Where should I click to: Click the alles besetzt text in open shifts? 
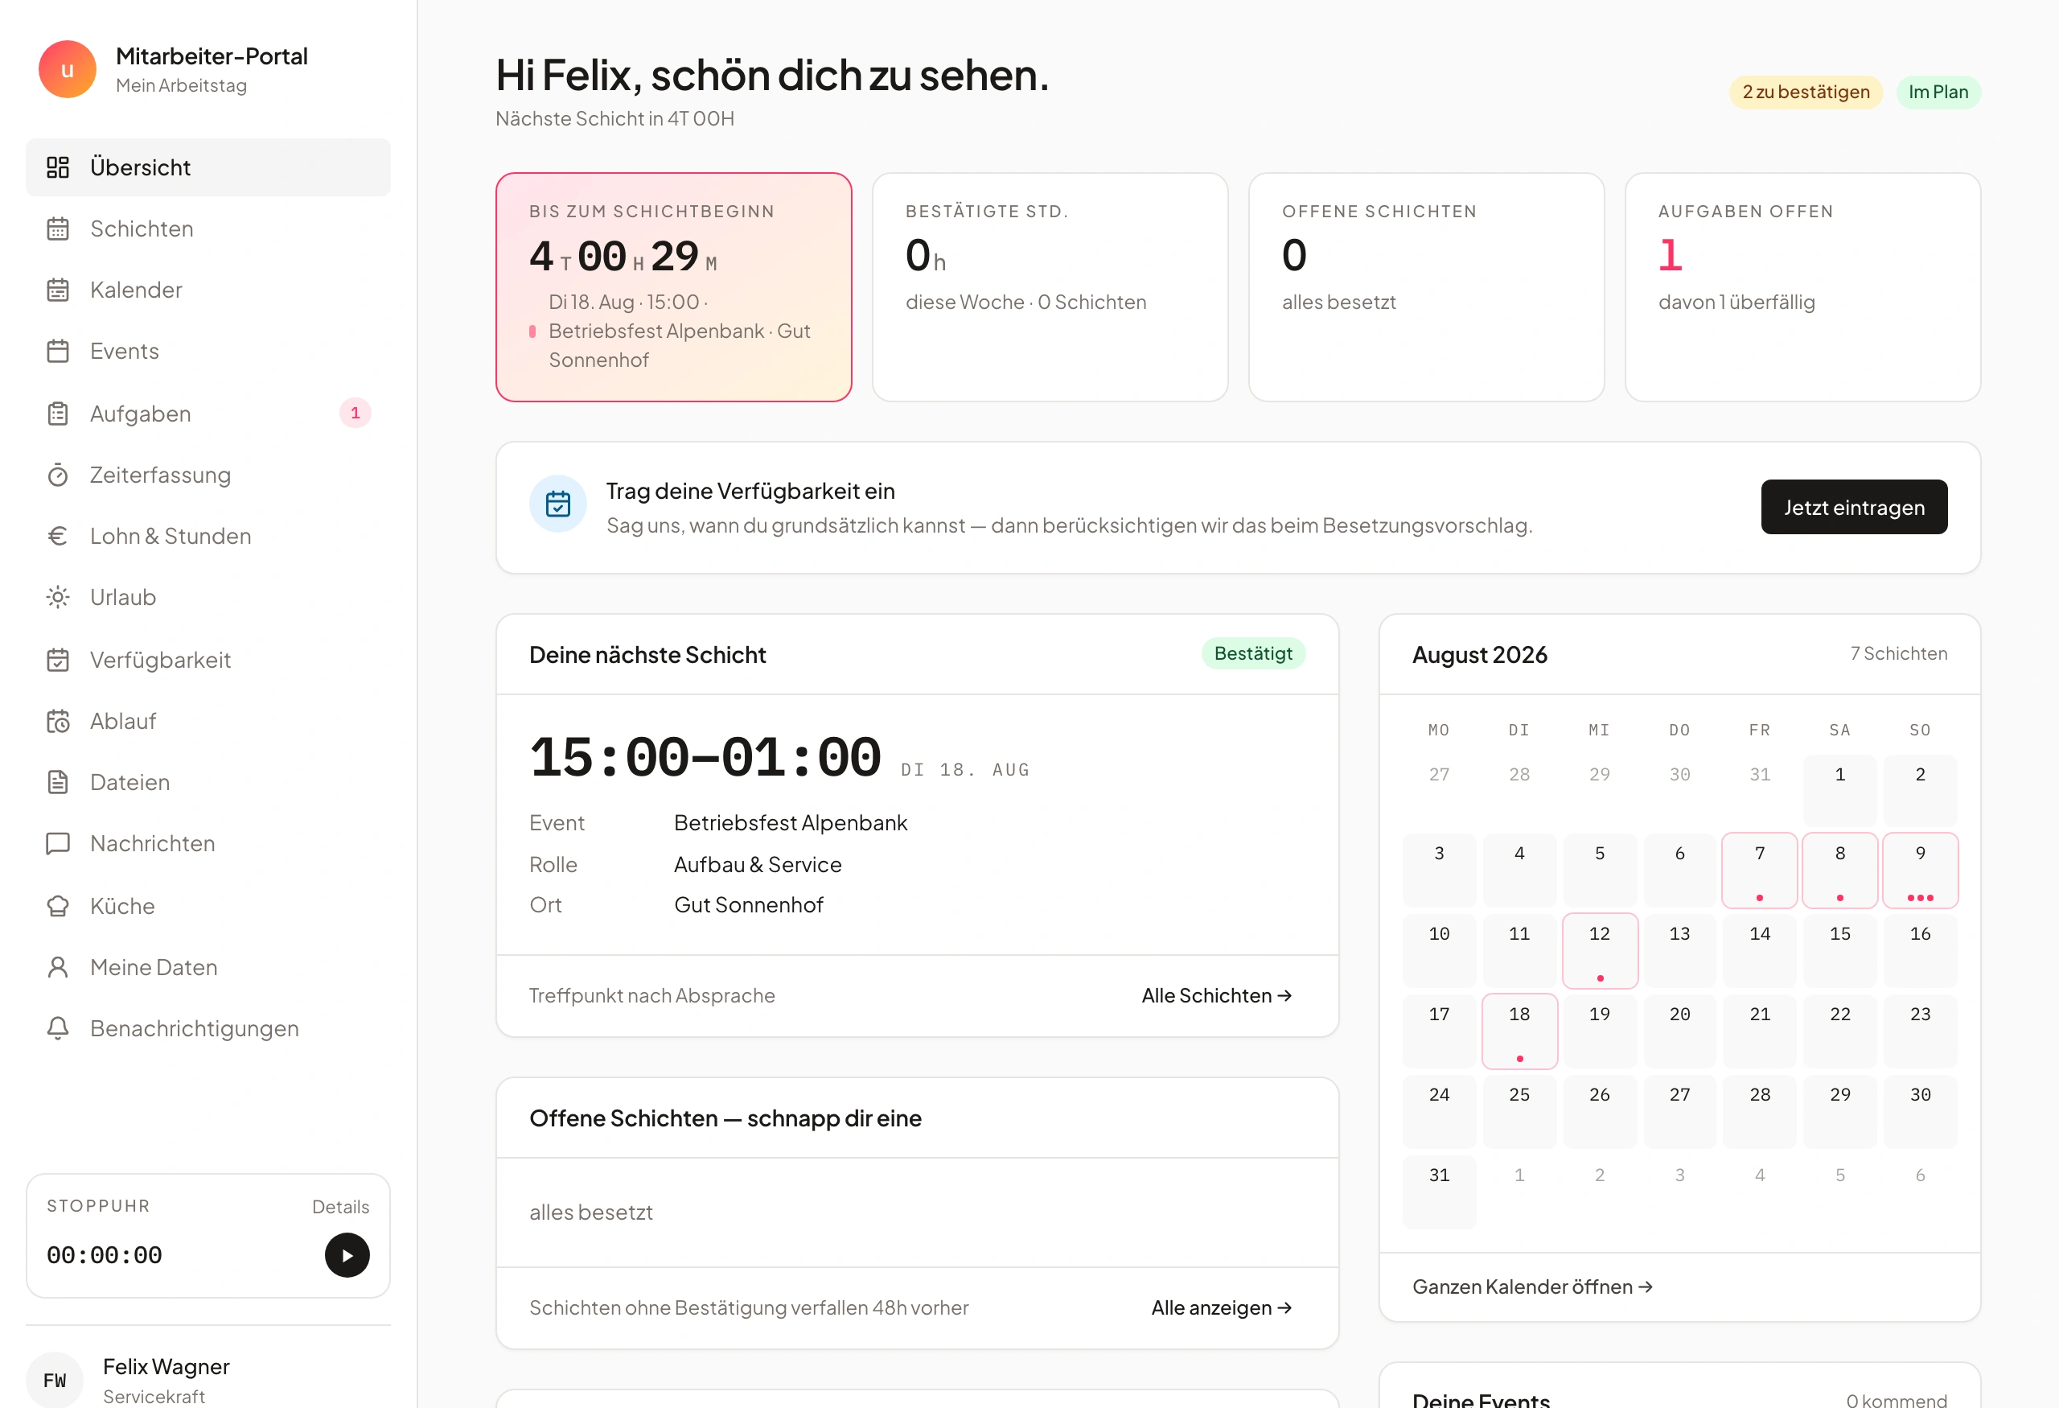[591, 1212]
